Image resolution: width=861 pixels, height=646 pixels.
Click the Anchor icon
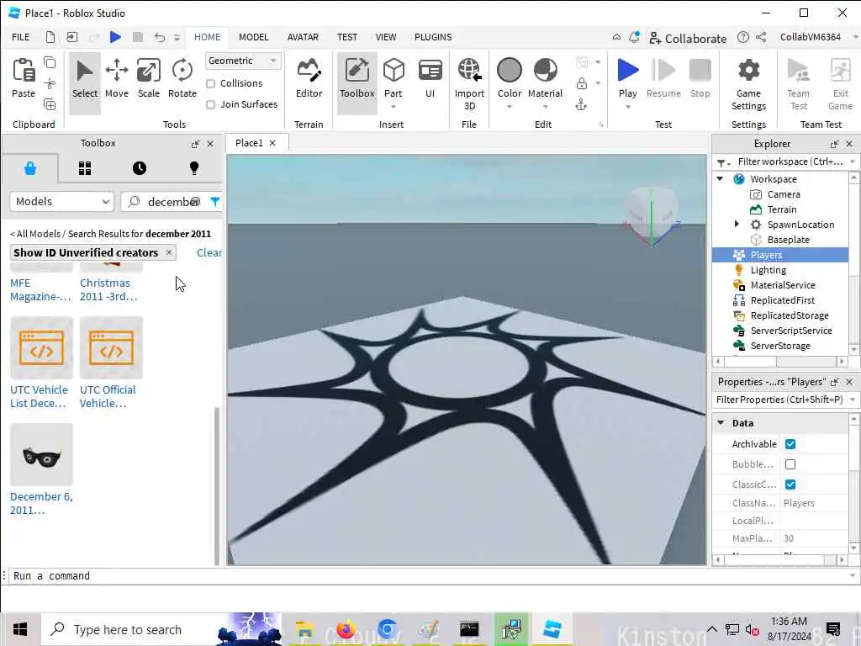[x=581, y=104]
